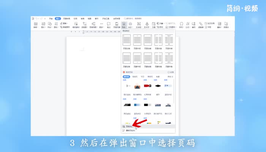Click the 文本框 (text box) icon
Screen dimensions: 266x152
139,25
